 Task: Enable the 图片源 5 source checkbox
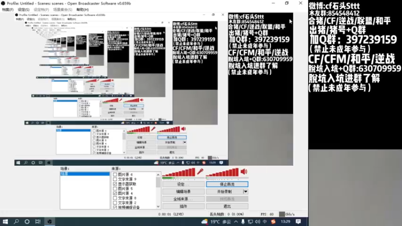(115, 189)
